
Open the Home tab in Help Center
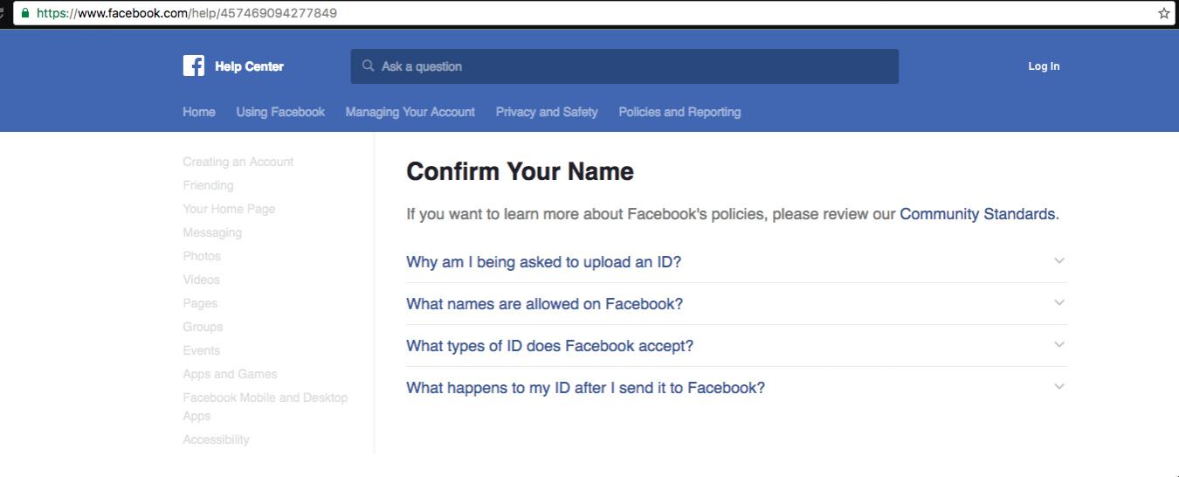pos(199,112)
